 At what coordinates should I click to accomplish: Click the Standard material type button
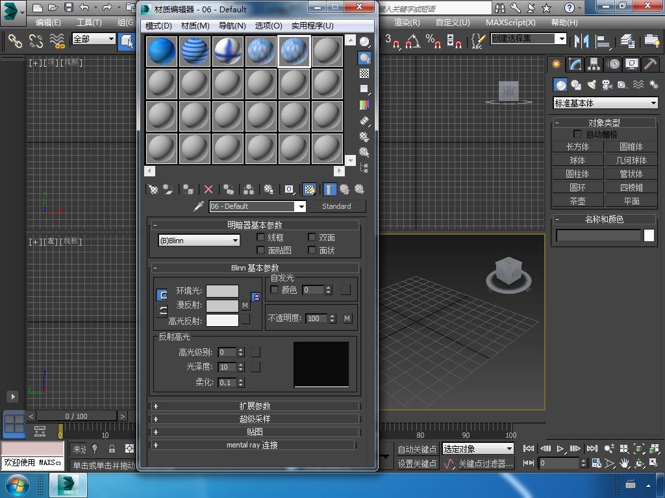pyautogui.click(x=336, y=206)
